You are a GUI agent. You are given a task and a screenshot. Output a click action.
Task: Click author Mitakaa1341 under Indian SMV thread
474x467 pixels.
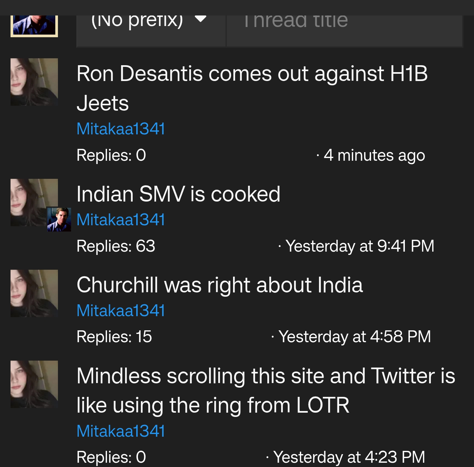click(x=120, y=220)
